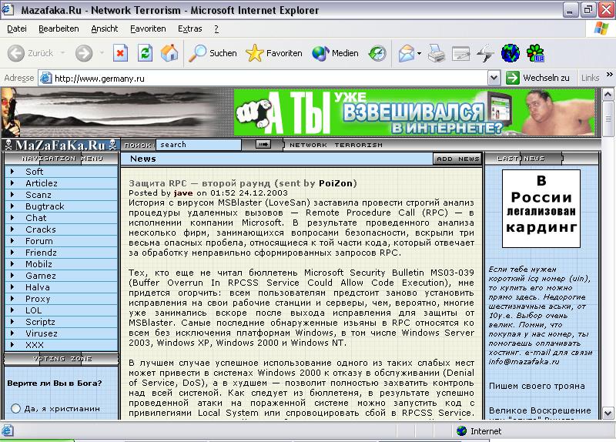616x442 pixels.
Task: Click the Stop loading toolbar icon
Action: [120, 53]
